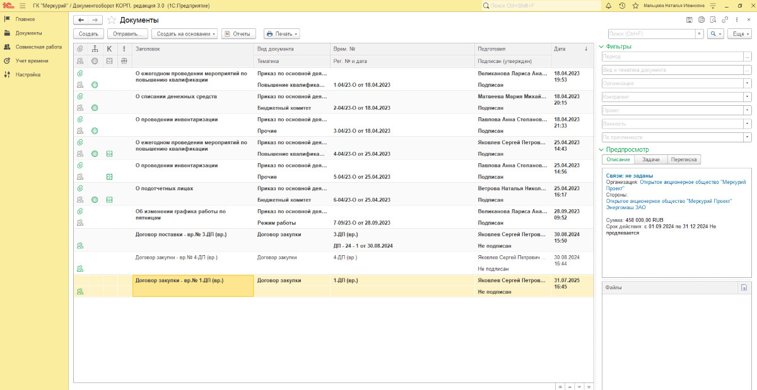Click the save (floppy disk) icon
The height and width of the screenshot is (390, 757).
[x=690, y=20]
